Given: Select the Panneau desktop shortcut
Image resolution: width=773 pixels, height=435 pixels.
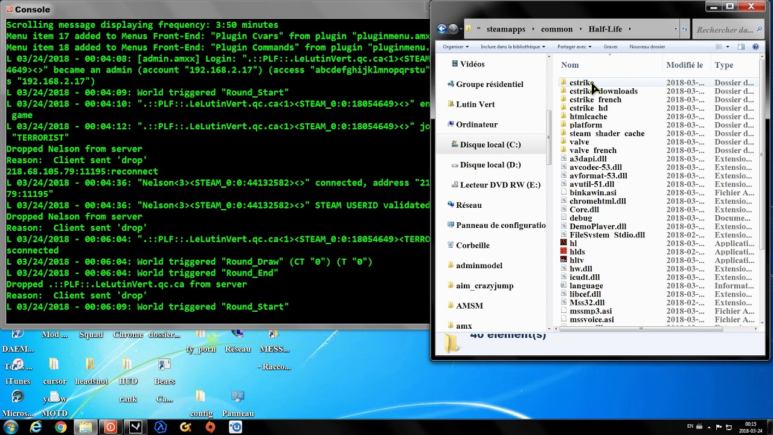Looking at the screenshot, I should tap(238, 404).
